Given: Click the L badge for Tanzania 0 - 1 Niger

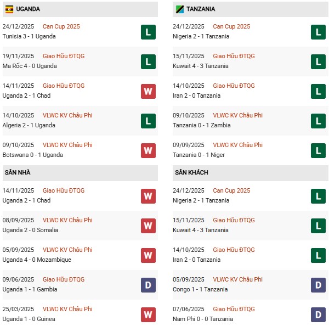Looking at the screenshot, I should (x=317, y=150).
